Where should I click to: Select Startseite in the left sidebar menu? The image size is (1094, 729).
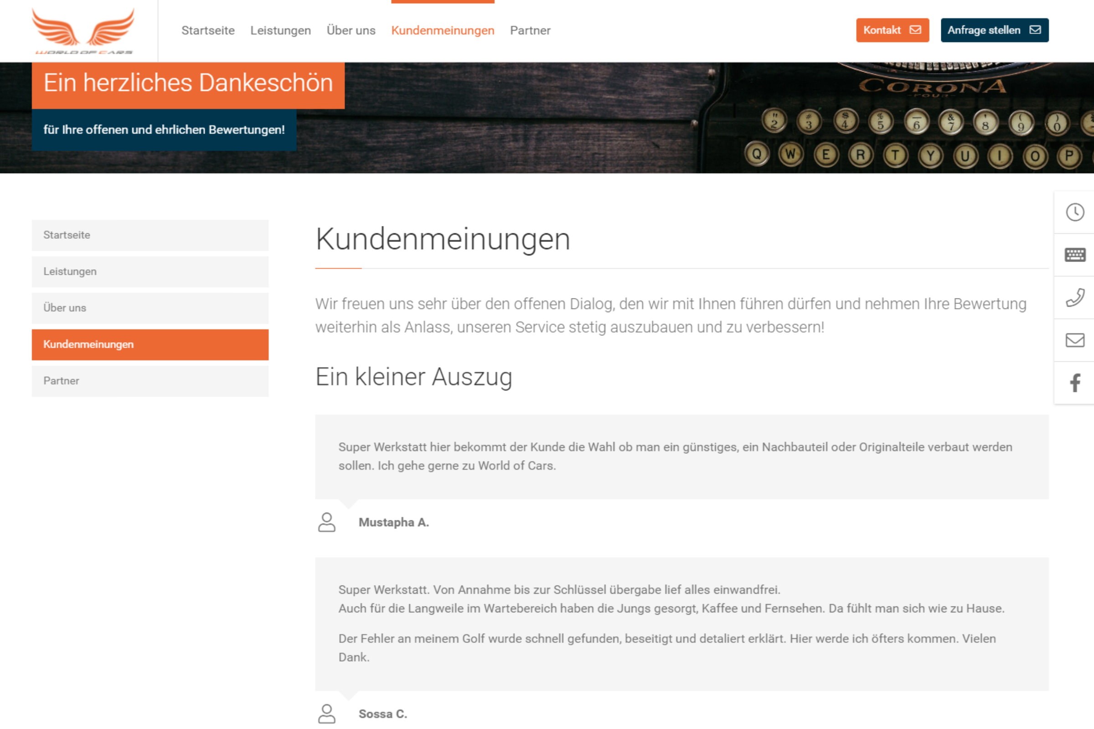[150, 235]
